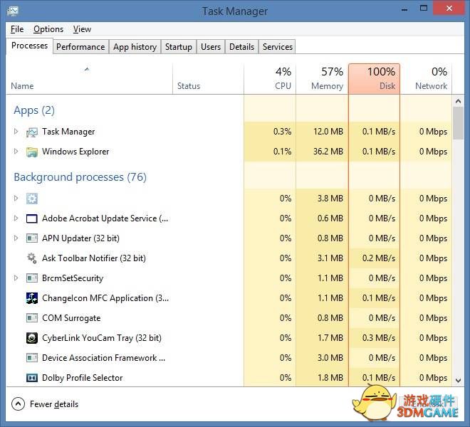Sort by the Network column header
This screenshot has width=470, height=427.
point(426,79)
